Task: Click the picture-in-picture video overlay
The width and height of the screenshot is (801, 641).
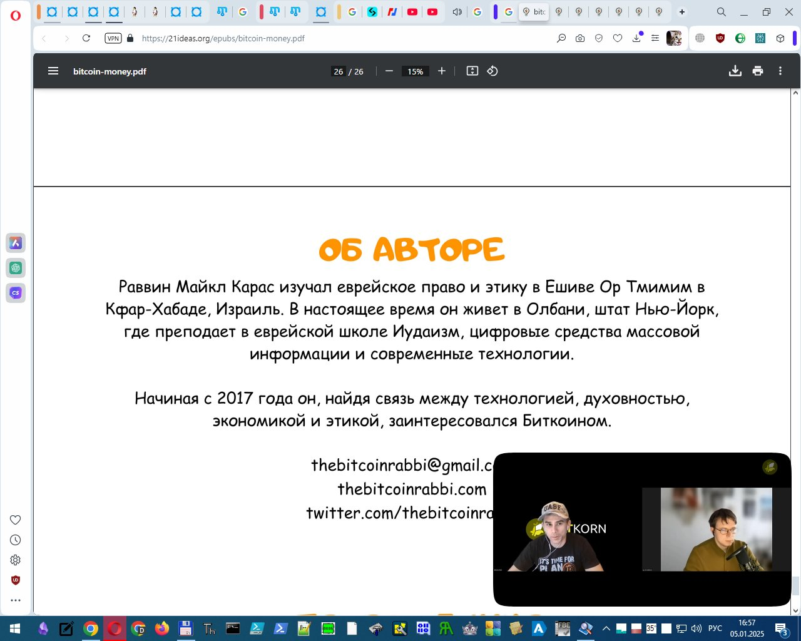Action: (642, 530)
